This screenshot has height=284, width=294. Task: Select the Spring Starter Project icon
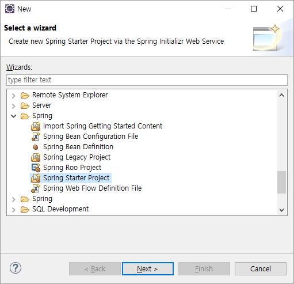[x=36, y=178]
